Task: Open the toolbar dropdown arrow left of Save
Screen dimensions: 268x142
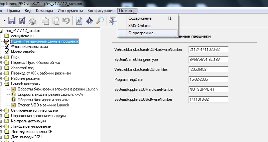Action: (x=4, y=21)
